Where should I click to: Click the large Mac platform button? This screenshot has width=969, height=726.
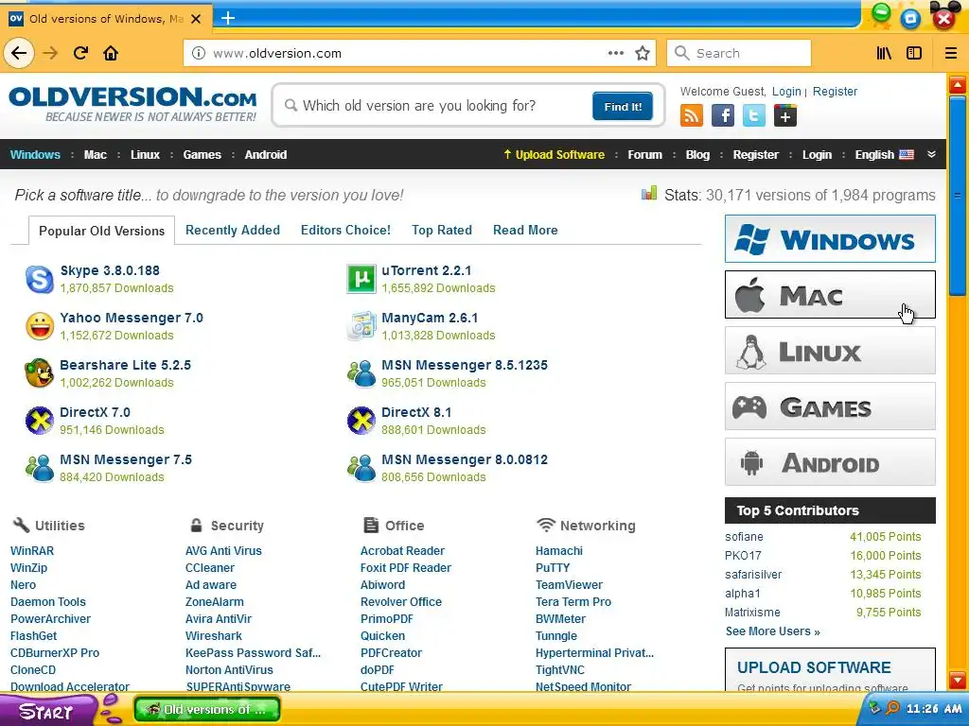tap(830, 295)
